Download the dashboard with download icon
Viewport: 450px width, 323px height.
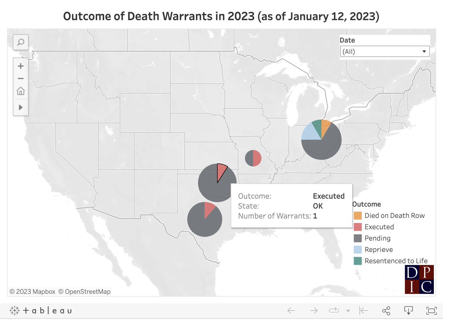408,310
